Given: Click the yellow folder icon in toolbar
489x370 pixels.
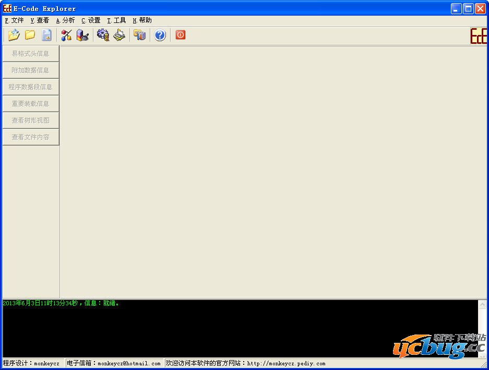Looking at the screenshot, I should pos(30,35).
